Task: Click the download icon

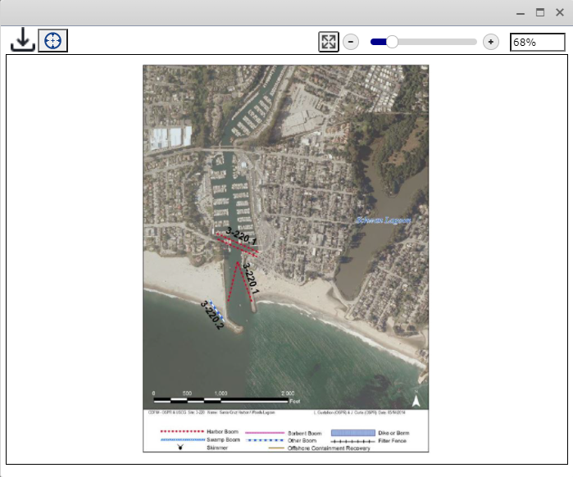Action: tap(23, 40)
